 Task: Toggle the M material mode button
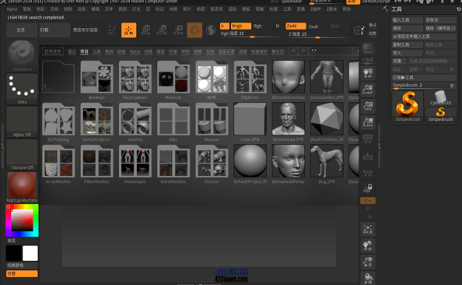[x=277, y=26]
